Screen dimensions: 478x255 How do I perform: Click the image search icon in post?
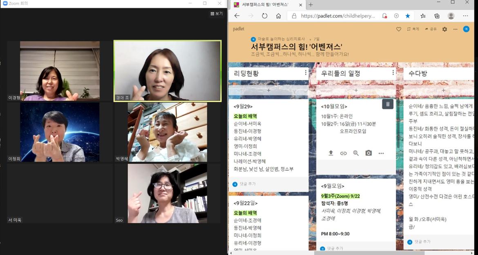point(356,153)
